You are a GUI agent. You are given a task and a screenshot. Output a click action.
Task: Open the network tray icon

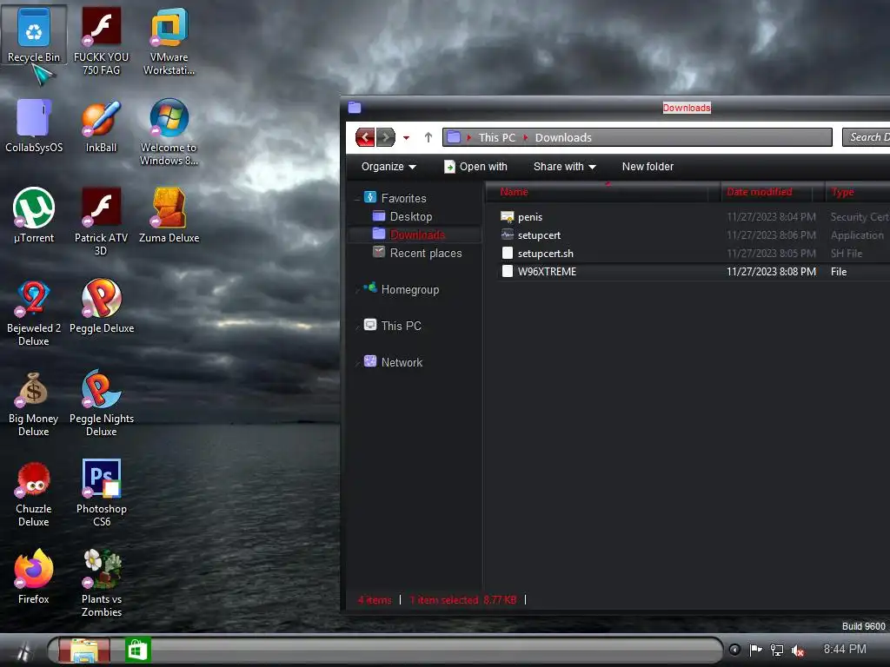(x=776, y=650)
